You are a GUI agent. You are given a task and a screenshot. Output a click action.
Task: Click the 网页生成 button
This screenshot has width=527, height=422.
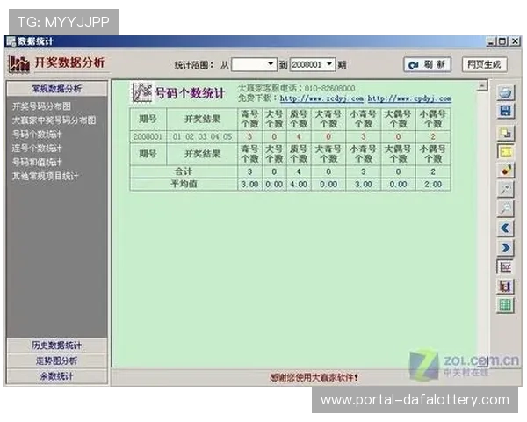[x=485, y=64]
